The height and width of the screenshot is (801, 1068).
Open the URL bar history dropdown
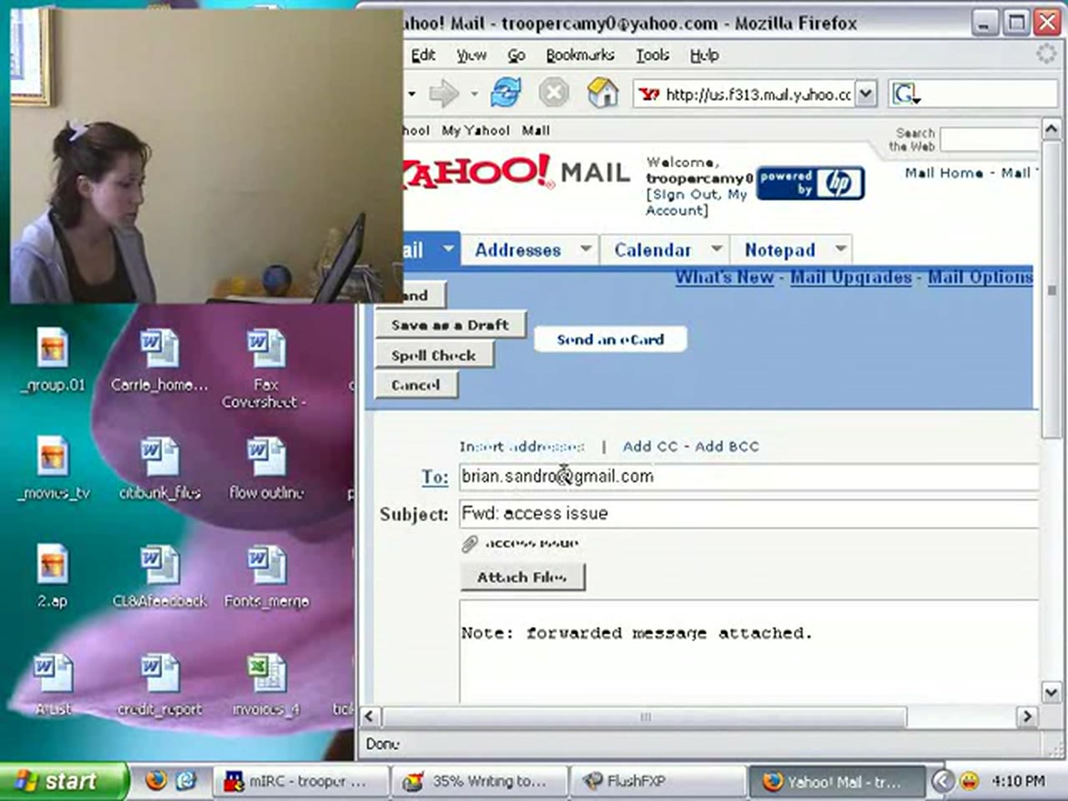pos(867,93)
